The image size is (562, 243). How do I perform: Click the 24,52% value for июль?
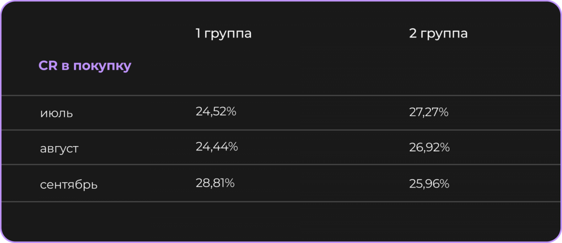216,112
